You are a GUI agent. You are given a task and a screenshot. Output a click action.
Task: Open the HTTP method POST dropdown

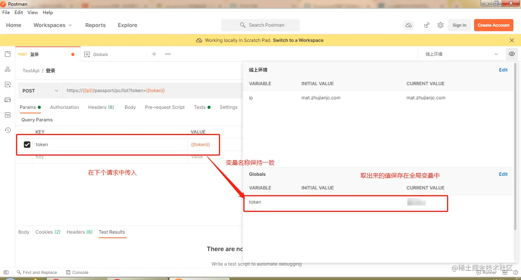click(x=40, y=91)
